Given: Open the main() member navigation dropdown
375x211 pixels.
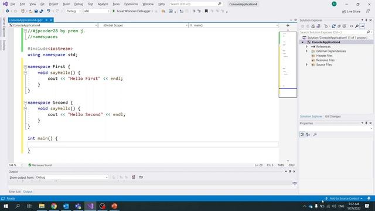Looking at the screenshot, I should pos(234,25).
